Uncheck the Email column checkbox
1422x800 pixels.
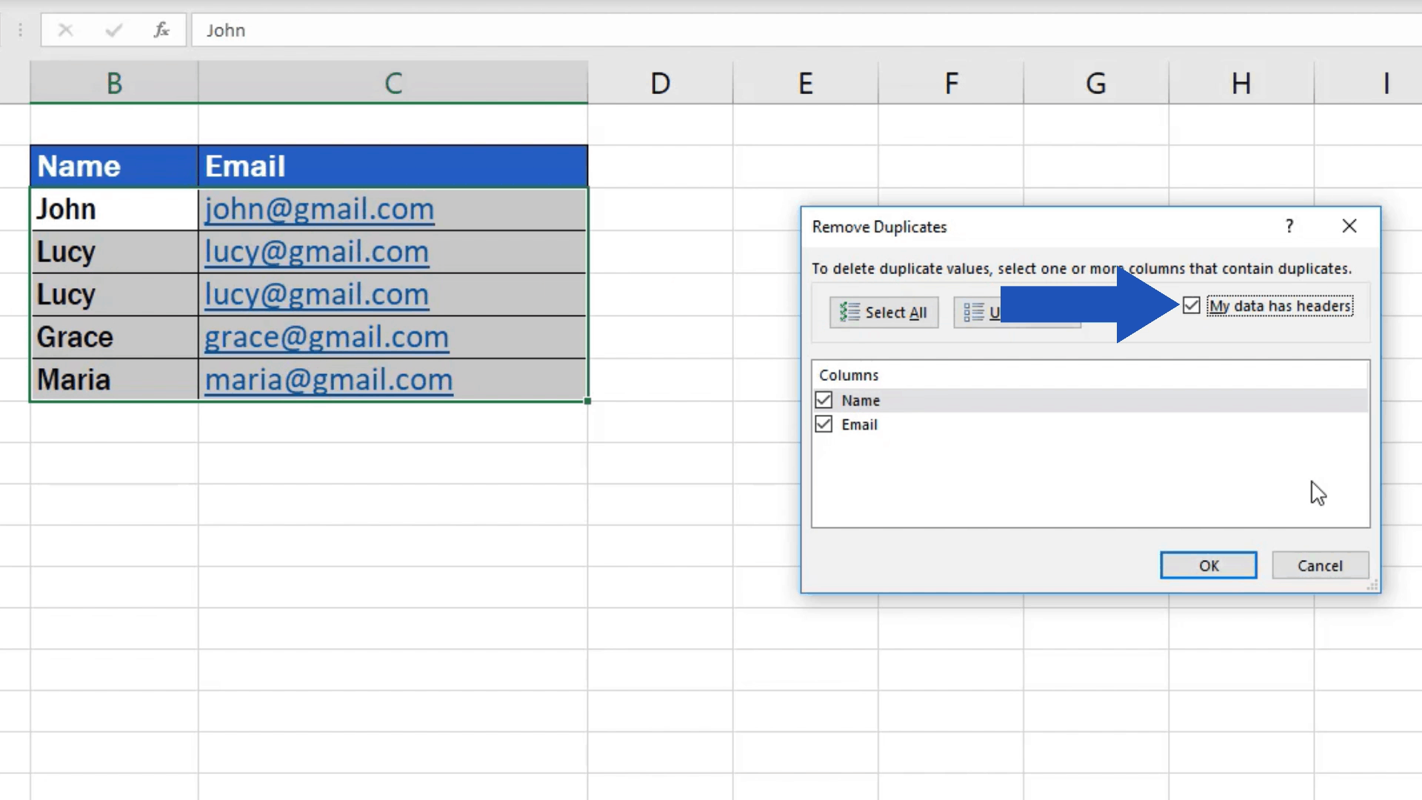[x=824, y=424]
